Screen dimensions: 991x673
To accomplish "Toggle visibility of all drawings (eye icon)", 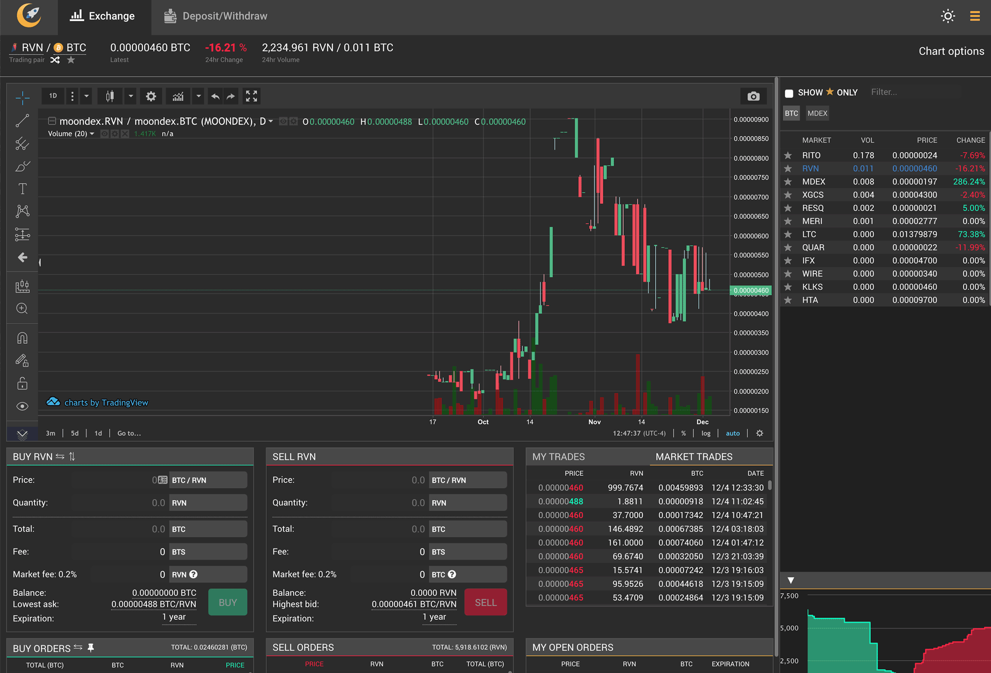I will 22,406.
